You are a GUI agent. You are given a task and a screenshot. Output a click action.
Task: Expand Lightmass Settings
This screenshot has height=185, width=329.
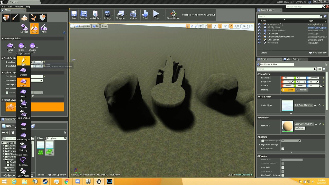pyautogui.click(x=260, y=145)
